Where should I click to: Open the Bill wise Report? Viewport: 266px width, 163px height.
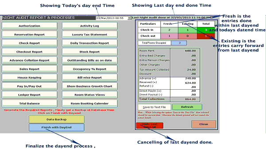[x=89, y=78]
